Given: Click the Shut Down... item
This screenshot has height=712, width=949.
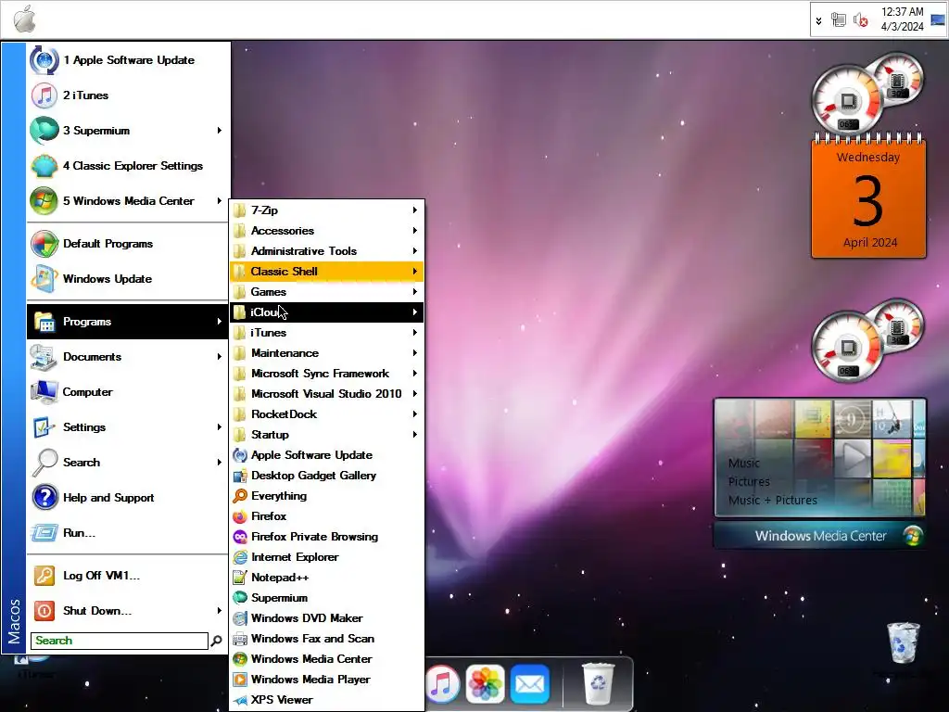Looking at the screenshot, I should [x=128, y=610].
